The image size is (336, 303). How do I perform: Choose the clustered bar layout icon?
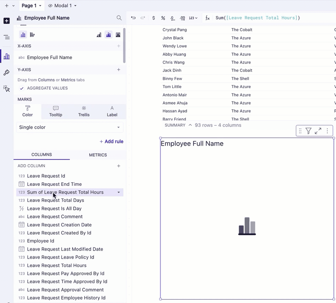pyautogui.click(x=99, y=35)
